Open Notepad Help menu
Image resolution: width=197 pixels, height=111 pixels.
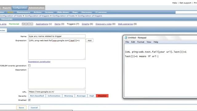tap(156, 42)
